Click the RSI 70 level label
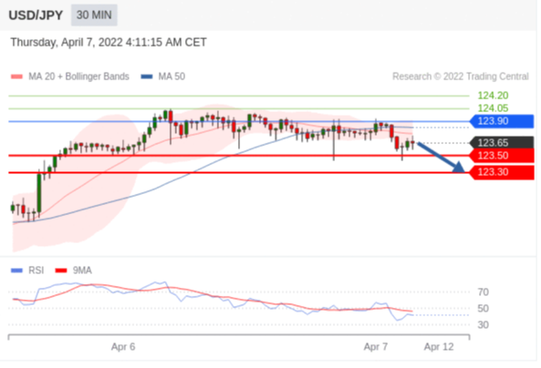The height and width of the screenshot is (368, 541). pos(483,292)
